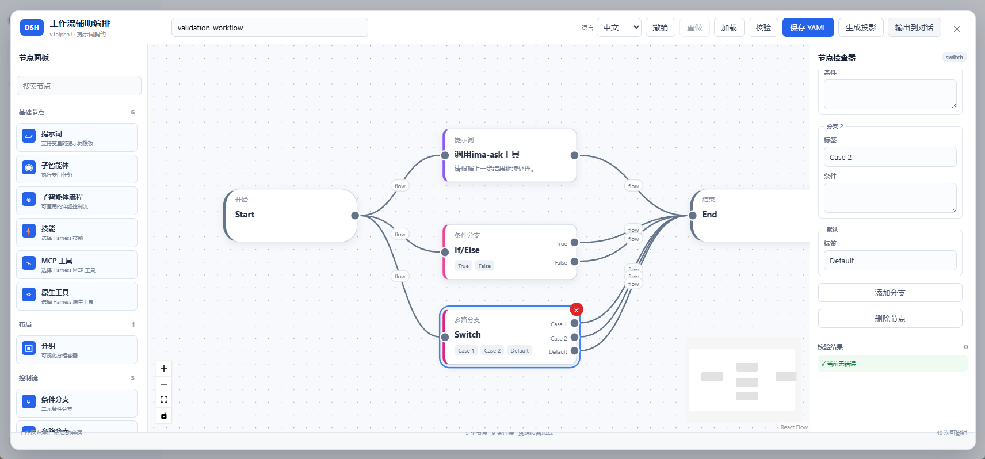Image resolution: width=985 pixels, height=459 pixels.
Task: Click the canvas minimap
Action: 743,380
